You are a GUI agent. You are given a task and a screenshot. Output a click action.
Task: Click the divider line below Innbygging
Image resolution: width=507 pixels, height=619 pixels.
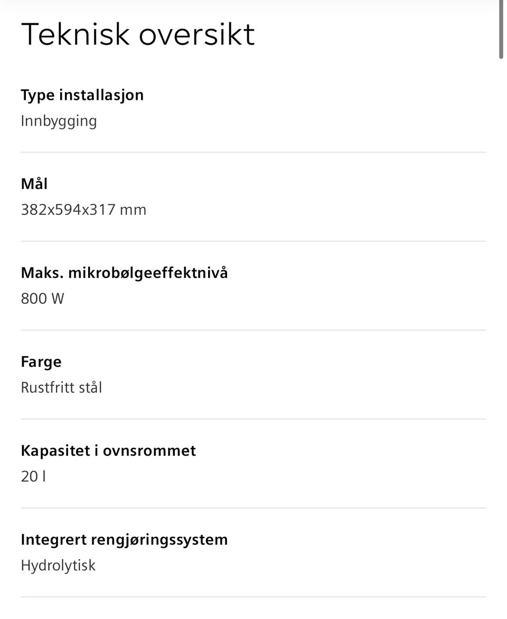point(253,152)
